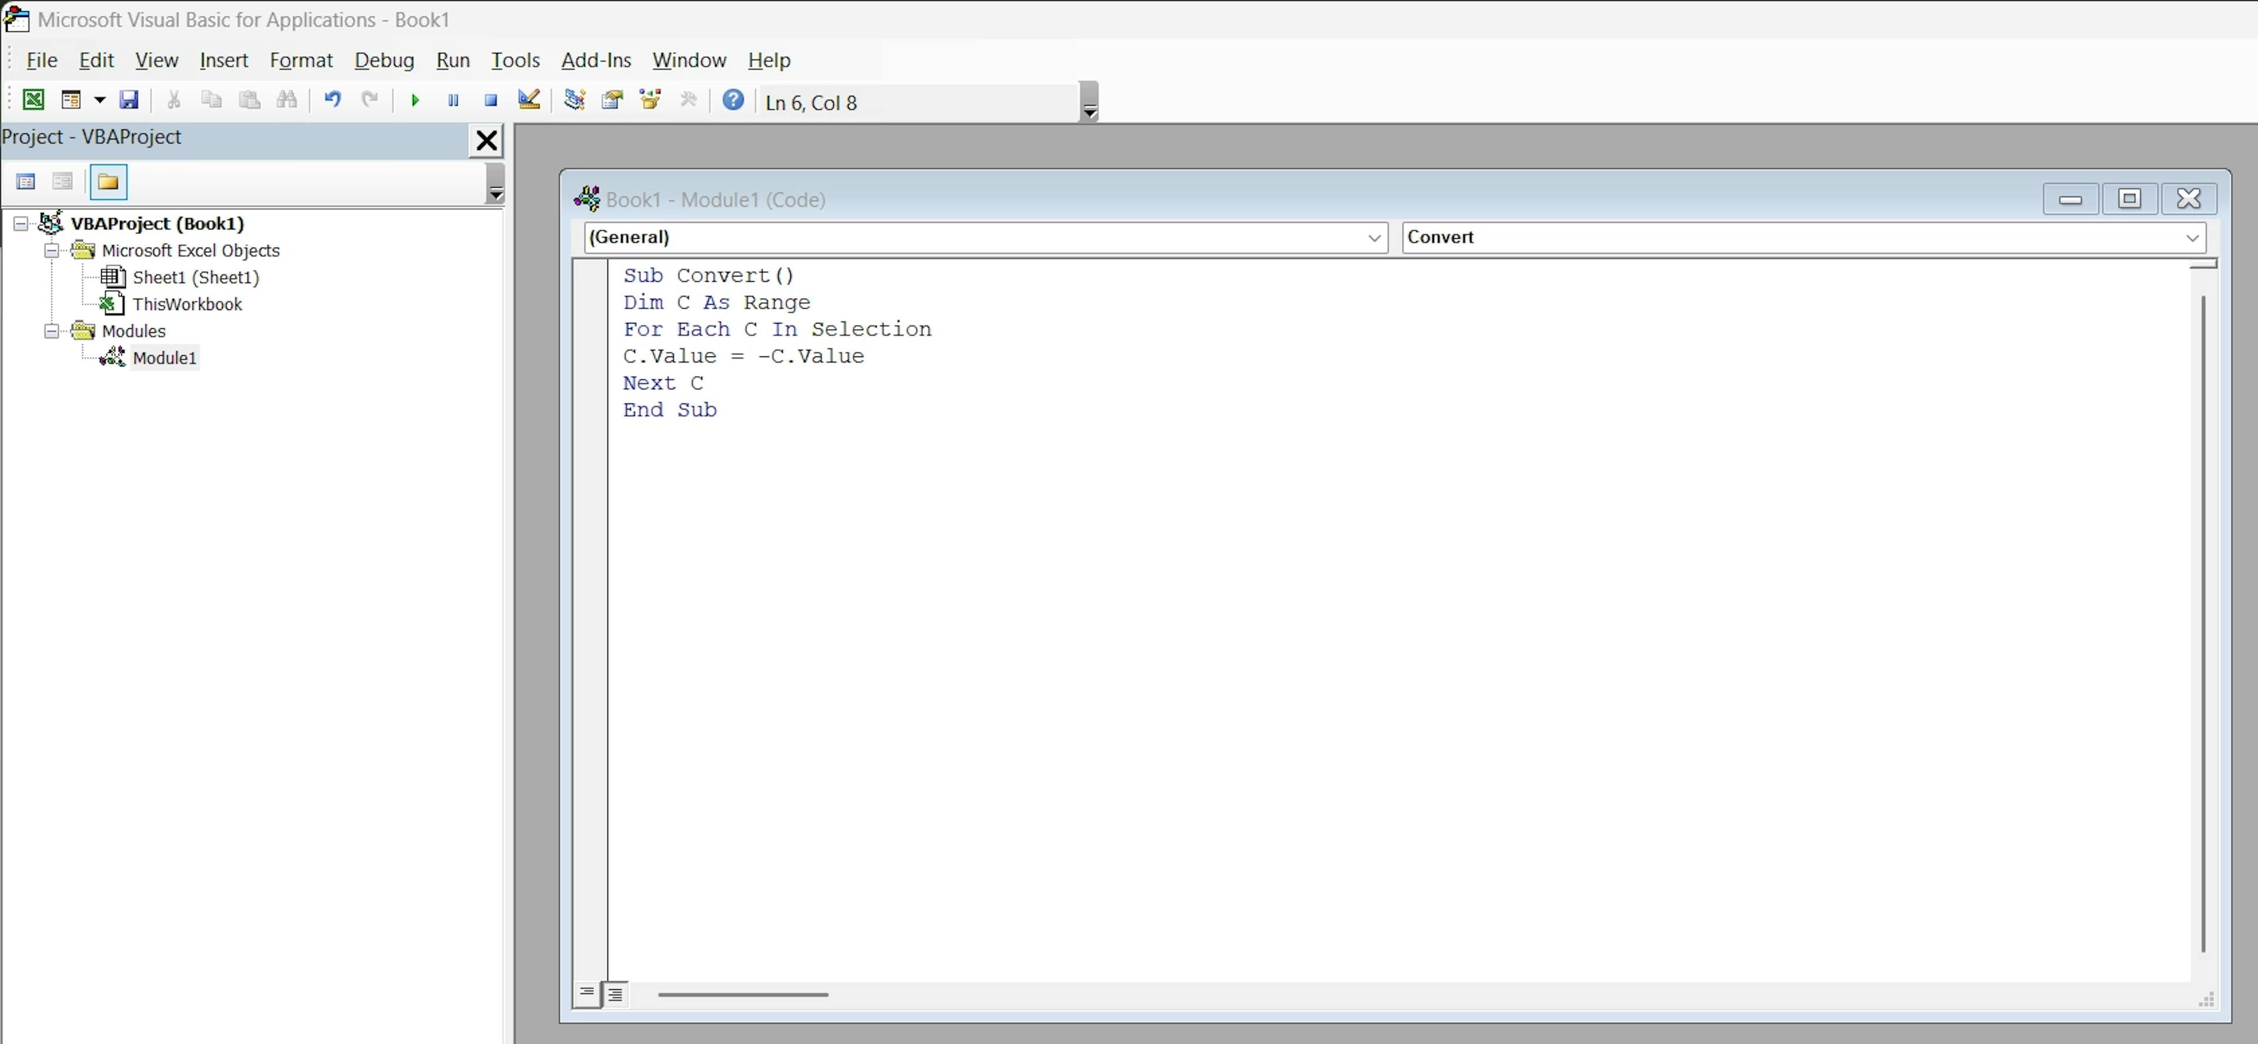Open the Help menu
The width and height of the screenshot is (2258, 1044).
[x=769, y=59]
